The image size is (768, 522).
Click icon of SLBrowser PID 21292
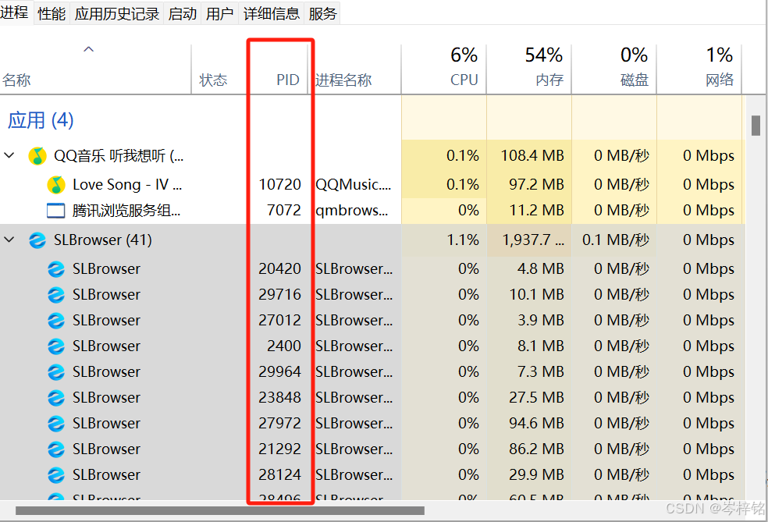point(56,449)
